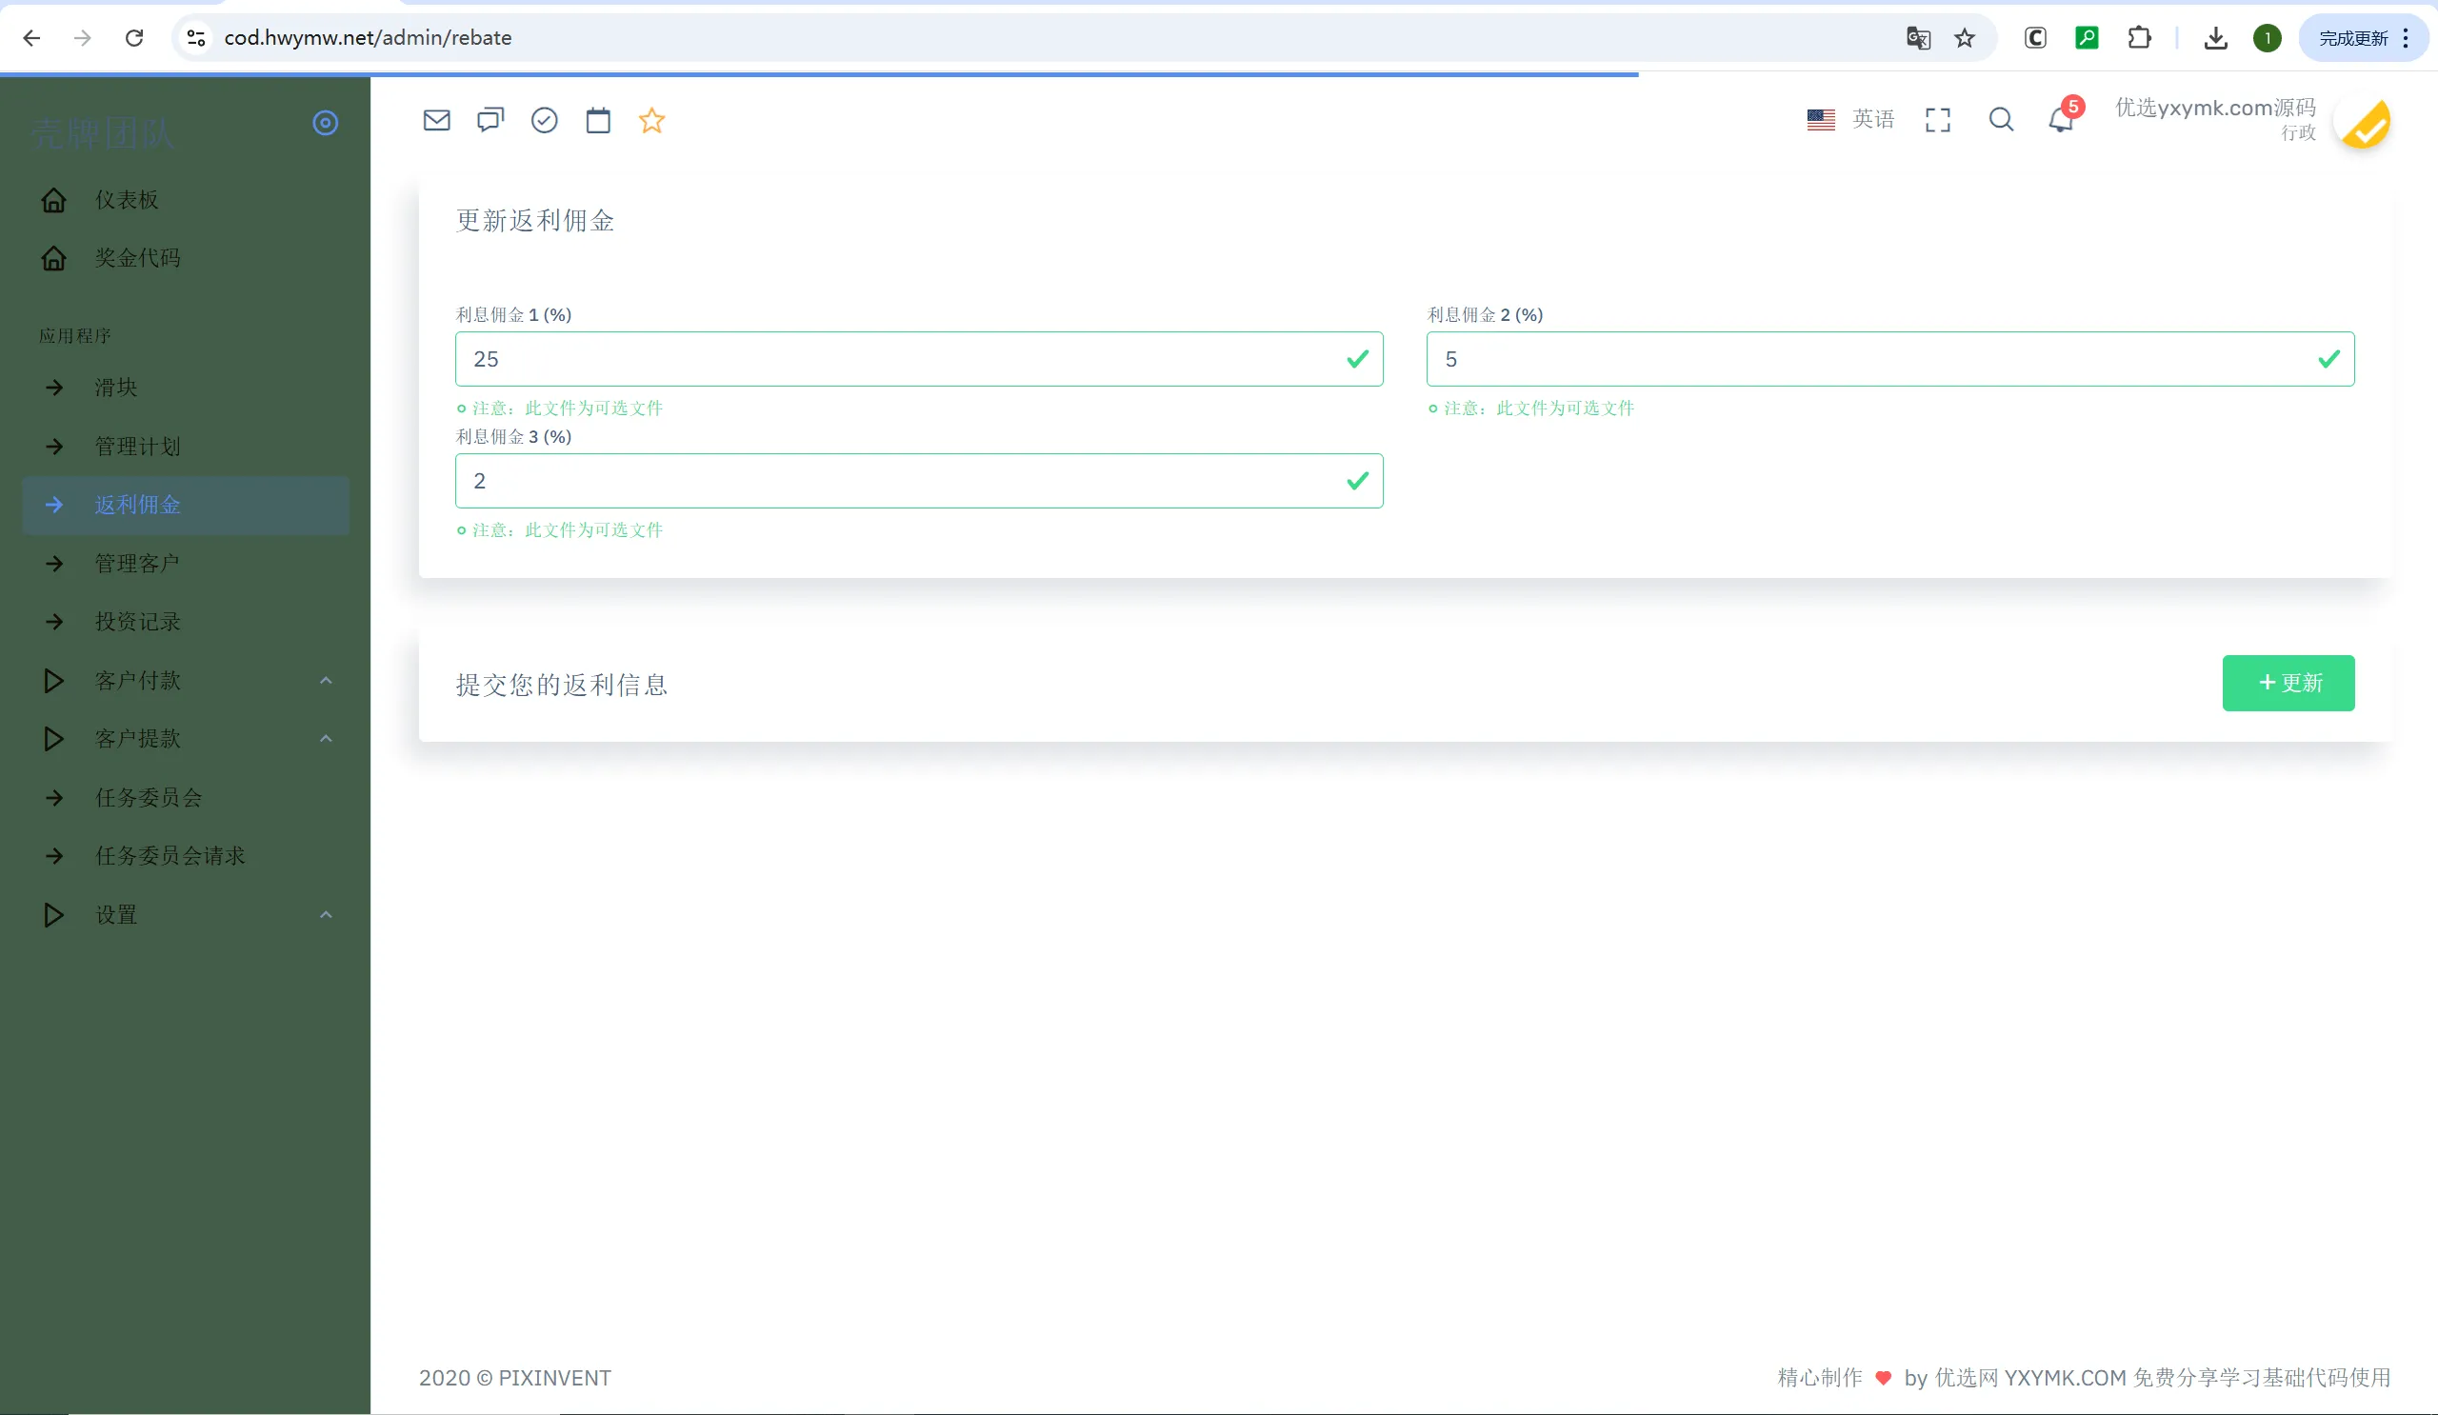Viewport: 2438px width, 1415px height.
Task: Click the YXYMK.COM footer link
Action: pos(2065,1377)
